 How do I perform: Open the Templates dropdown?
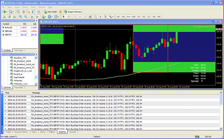(56, 17)
